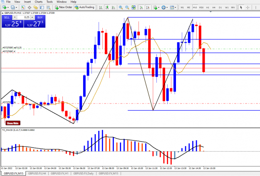The height and width of the screenshot is (176, 260).
Task: Click the '#57375587 sell 0.25' order label
Action: point(12,48)
